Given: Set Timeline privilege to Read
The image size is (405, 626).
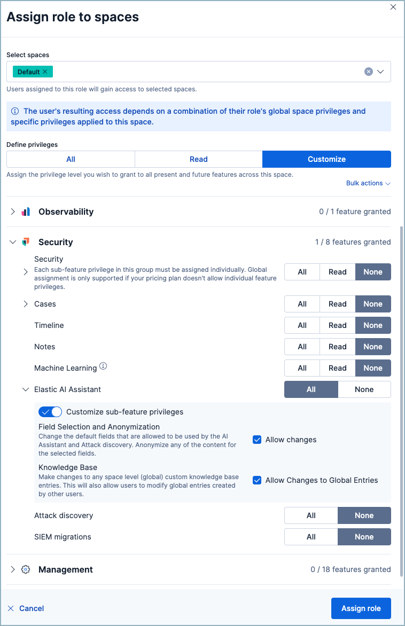Looking at the screenshot, I should coord(337,325).
